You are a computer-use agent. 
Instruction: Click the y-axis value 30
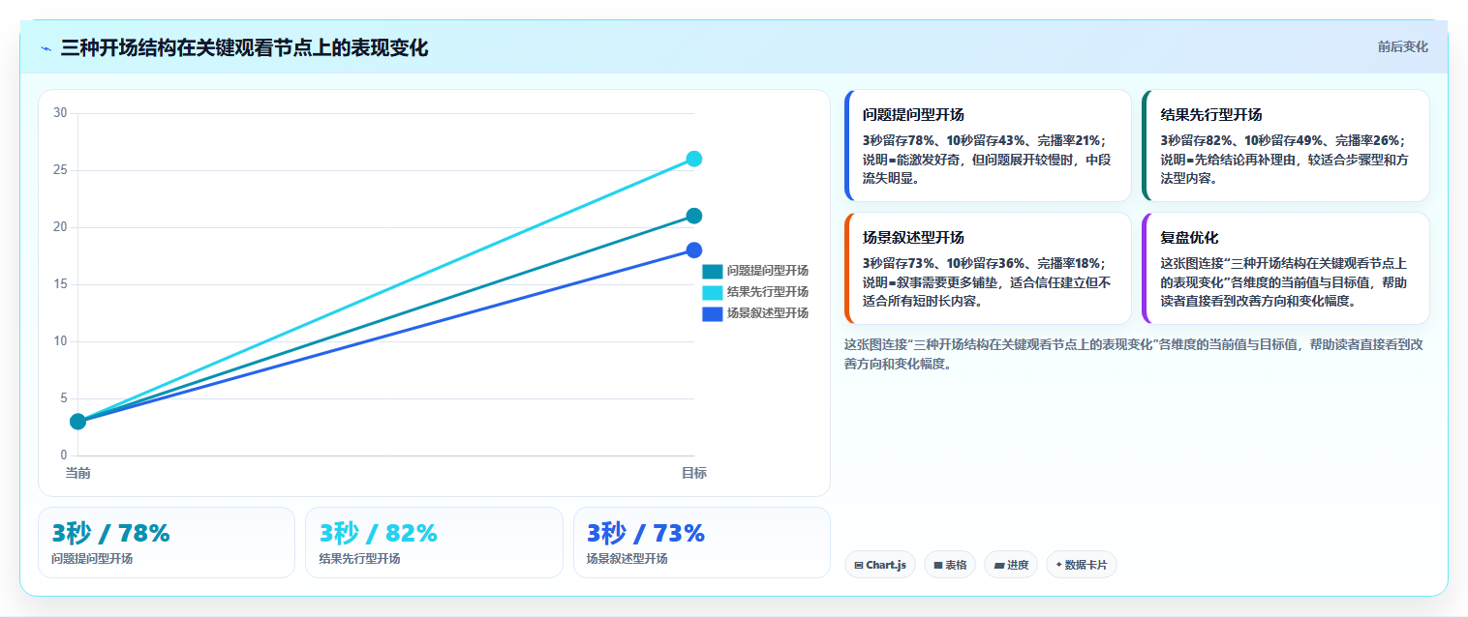click(60, 113)
